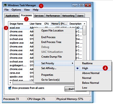Switch to the Users tab
The image size is (113, 104).
point(80,16)
